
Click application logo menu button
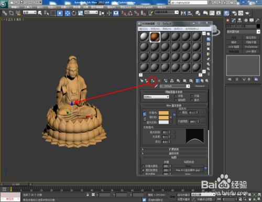pos(4,4)
